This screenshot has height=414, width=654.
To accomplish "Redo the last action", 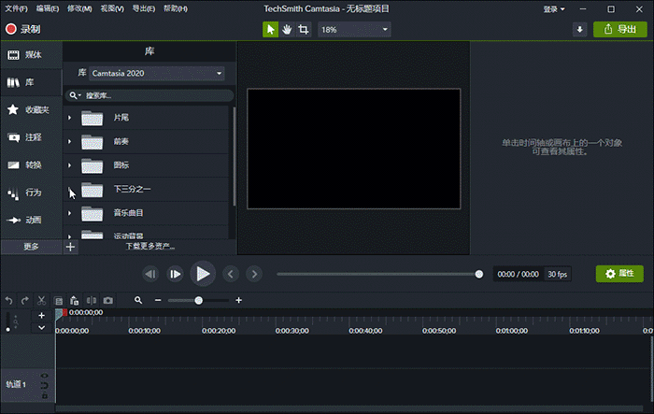I will coord(25,301).
